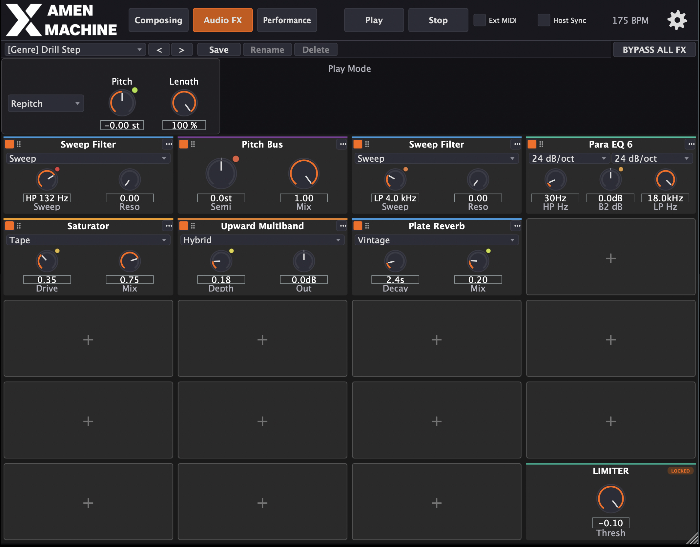700x547 pixels.
Task: Click the red modulation dot on Pitch Bus Semi
Action: coord(236,159)
